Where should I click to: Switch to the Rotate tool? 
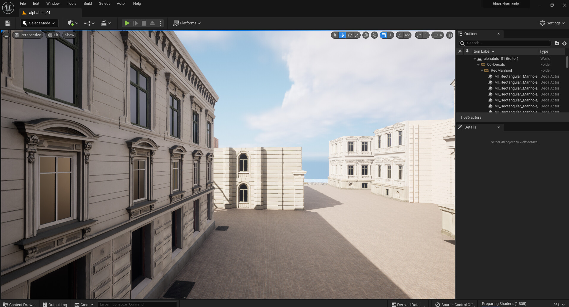pyautogui.click(x=350, y=35)
